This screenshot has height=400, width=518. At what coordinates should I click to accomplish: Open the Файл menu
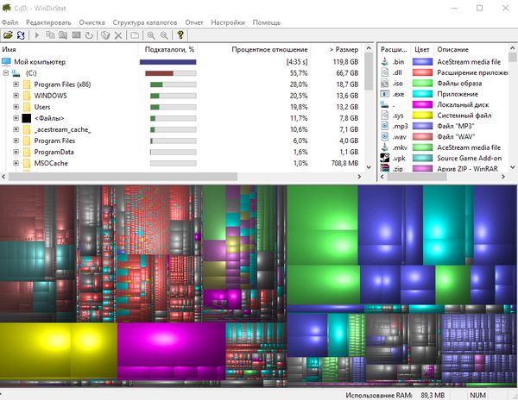(x=10, y=21)
